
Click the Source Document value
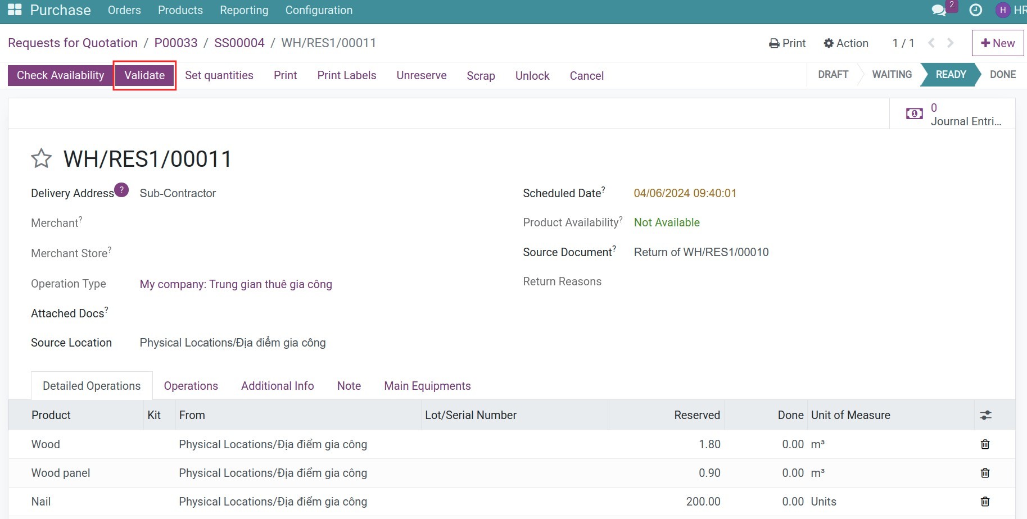(x=701, y=252)
